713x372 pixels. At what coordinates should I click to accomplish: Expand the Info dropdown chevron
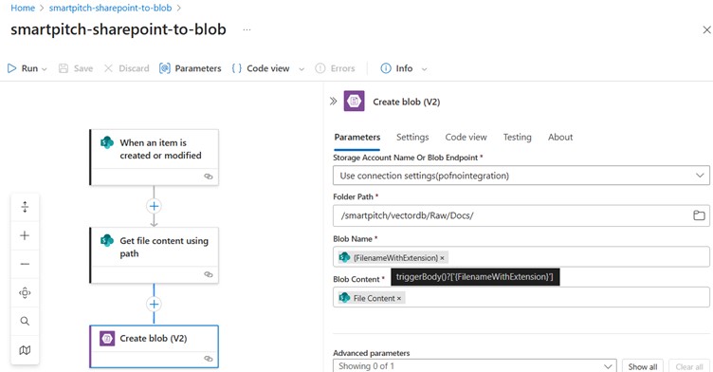424,69
